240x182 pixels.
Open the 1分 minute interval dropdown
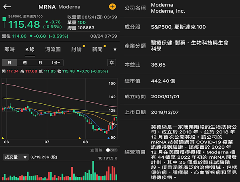coord(56,63)
